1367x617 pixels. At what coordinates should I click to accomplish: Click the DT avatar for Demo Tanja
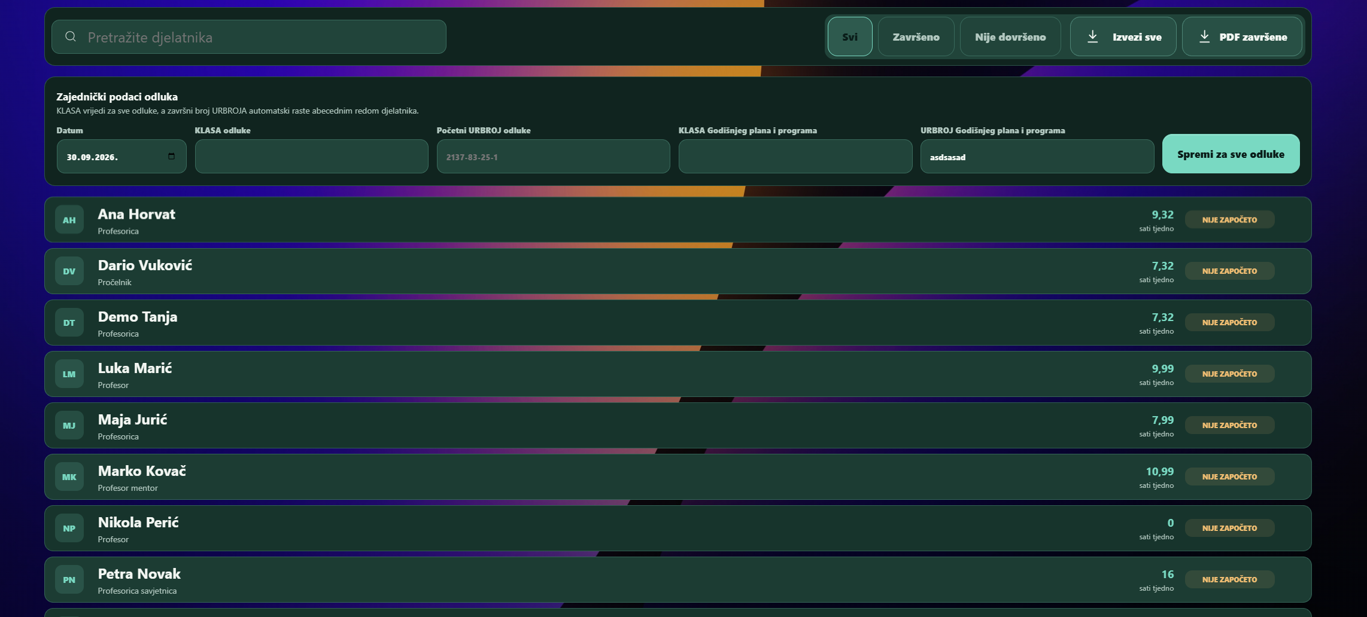coord(69,322)
